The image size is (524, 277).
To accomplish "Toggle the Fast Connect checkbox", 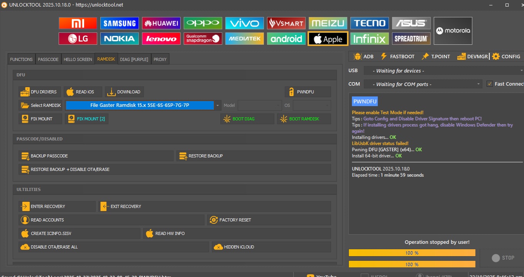I will 490,84.
